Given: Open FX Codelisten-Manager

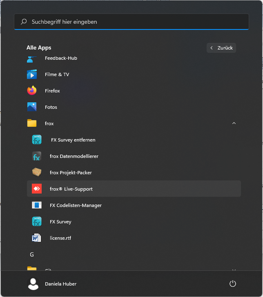Looking at the screenshot, I should point(76,205).
